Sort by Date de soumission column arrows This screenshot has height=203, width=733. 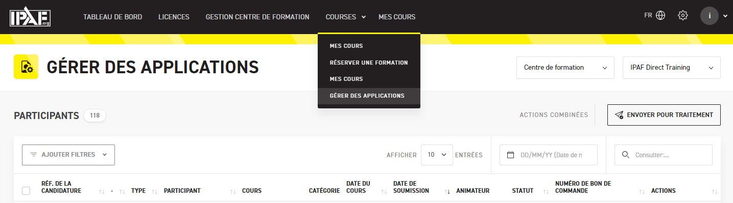coord(448,191)
